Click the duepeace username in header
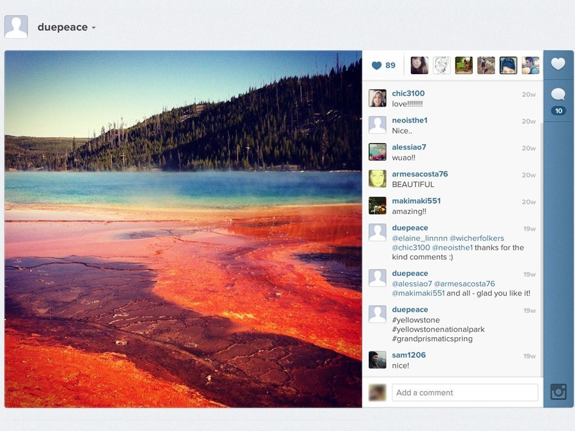The image size is (575, 431). click(62, 27)
